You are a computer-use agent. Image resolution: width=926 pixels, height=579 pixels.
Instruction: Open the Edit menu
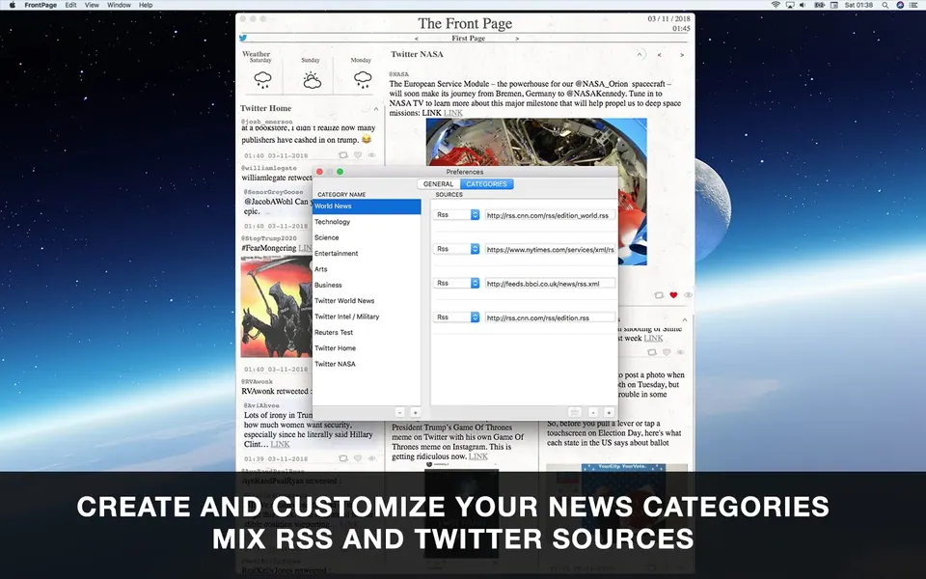70,5
